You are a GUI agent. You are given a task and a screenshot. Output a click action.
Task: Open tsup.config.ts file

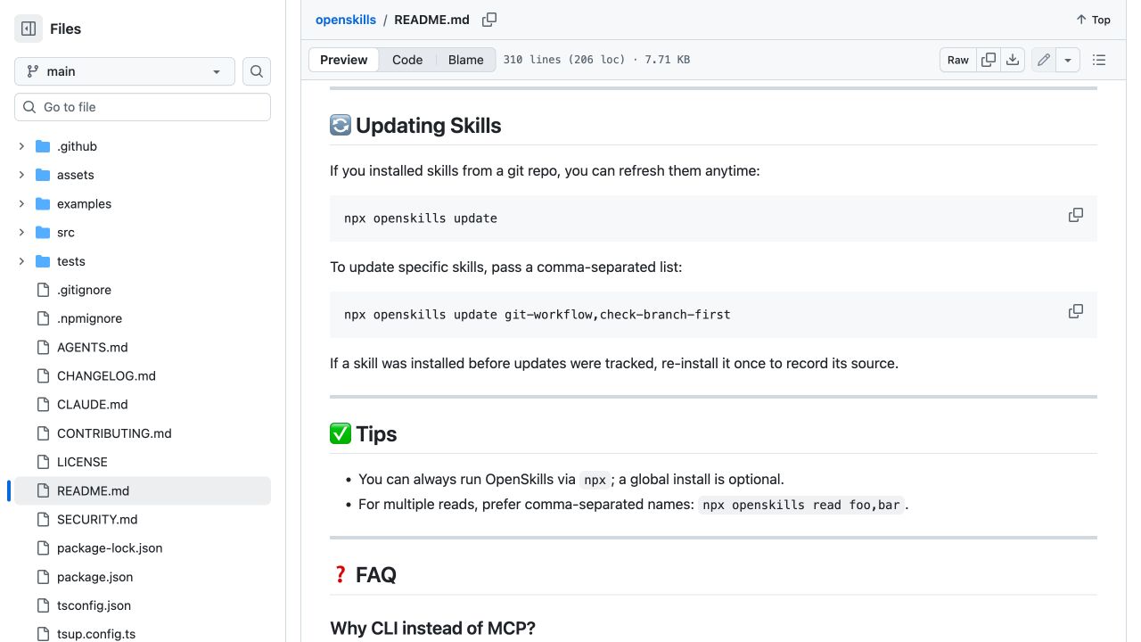point(96,634)
